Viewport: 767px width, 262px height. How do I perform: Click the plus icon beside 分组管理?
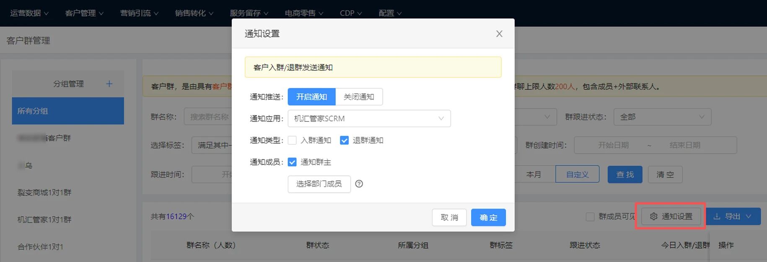[109, 84]
